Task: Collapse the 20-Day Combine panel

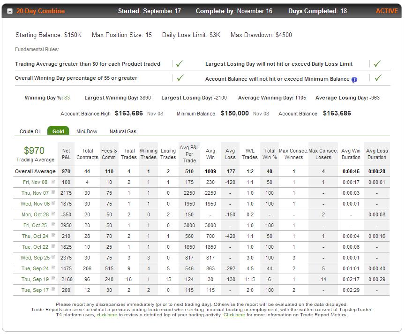Action: [x=9, y=11]
